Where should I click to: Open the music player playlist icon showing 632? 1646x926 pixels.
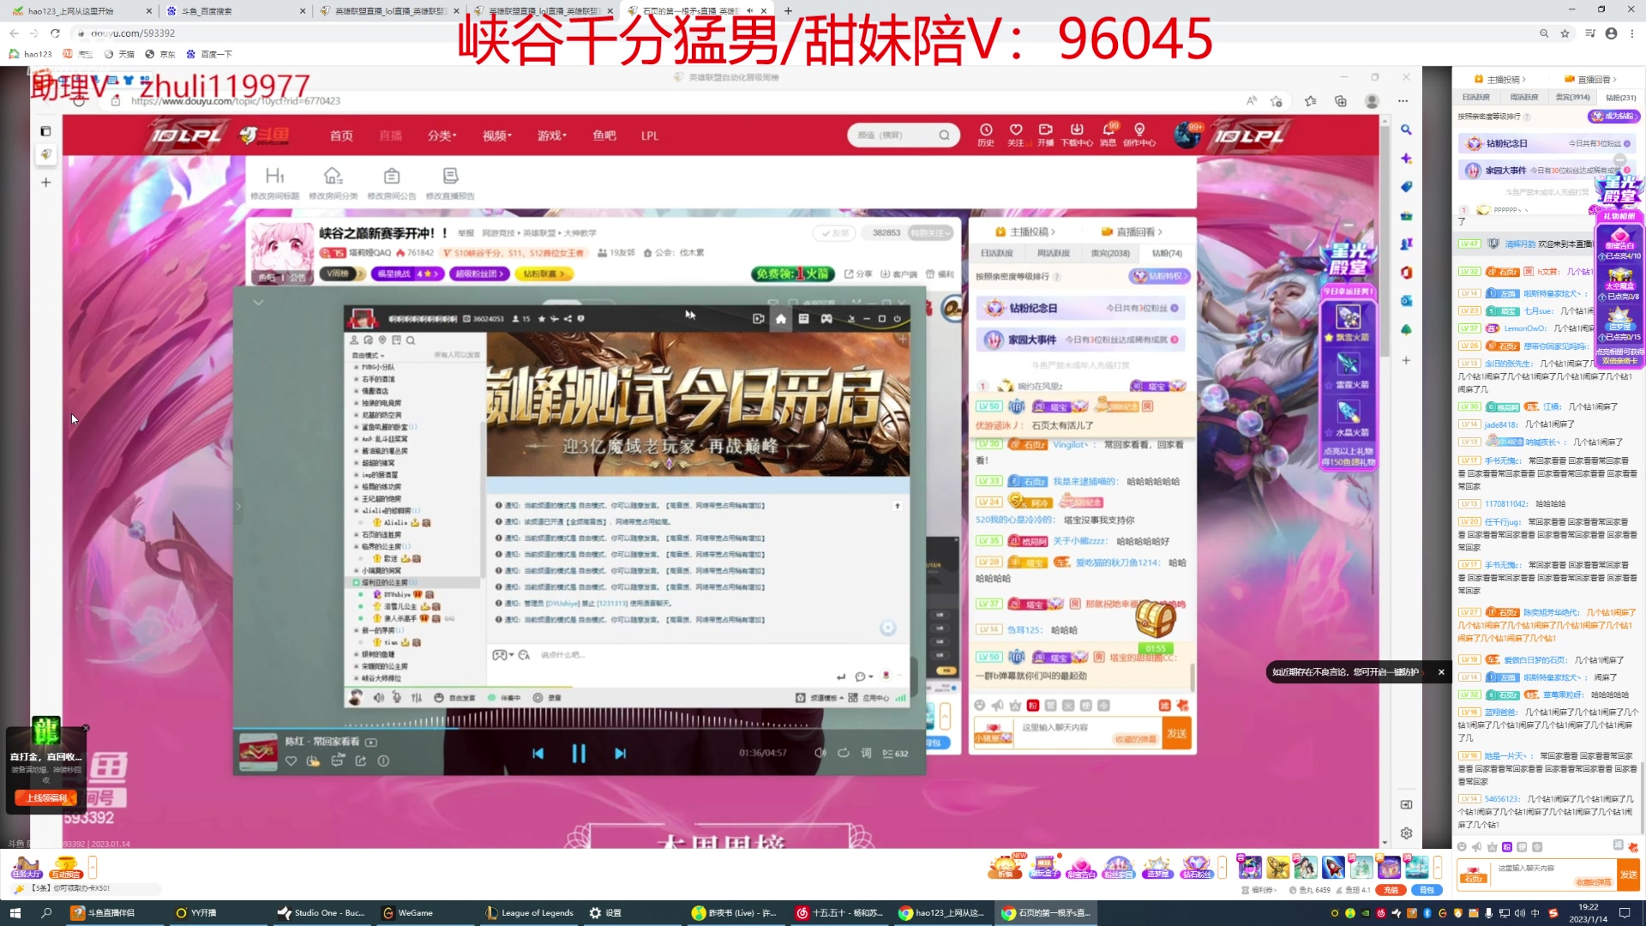(x=895, y=754)
